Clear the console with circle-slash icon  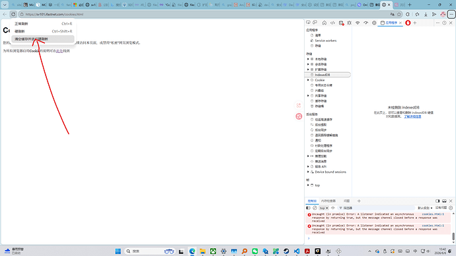point(315,208)
